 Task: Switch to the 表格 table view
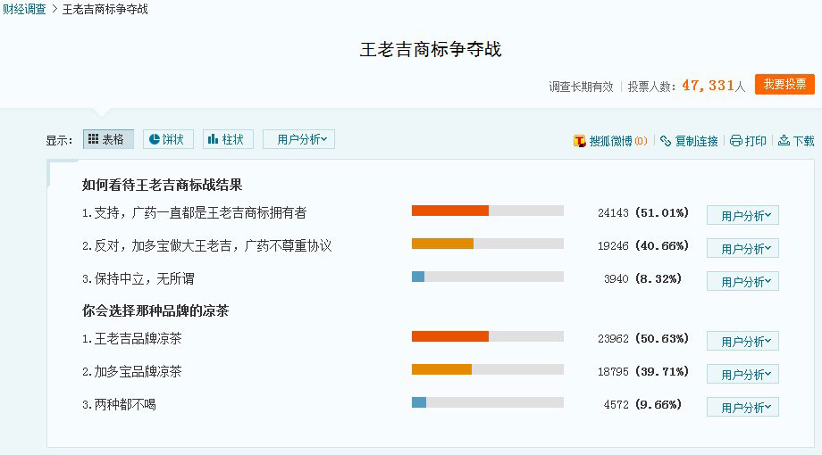[108, 139]
